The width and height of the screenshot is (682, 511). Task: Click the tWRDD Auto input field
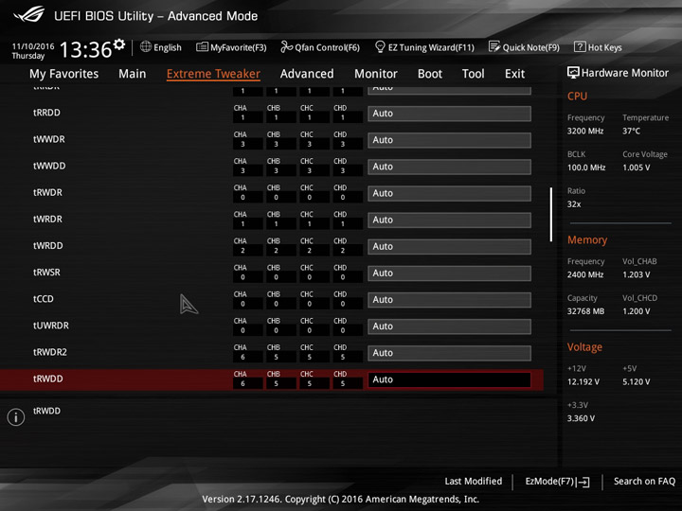click(449, 246)
